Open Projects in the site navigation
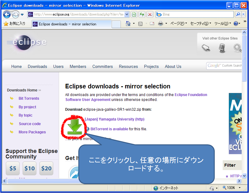Viewport: 249px width, 193px height. (x=151, y=67)
